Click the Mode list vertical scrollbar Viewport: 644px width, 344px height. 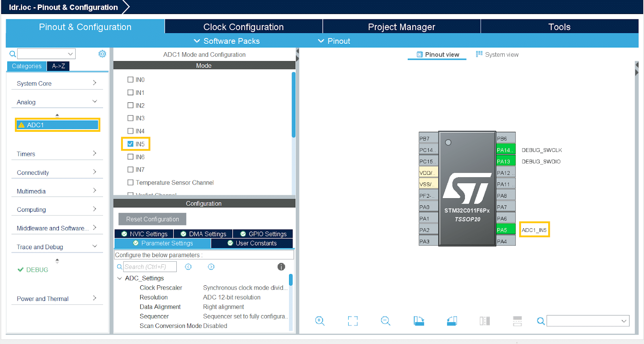[293, 104]
